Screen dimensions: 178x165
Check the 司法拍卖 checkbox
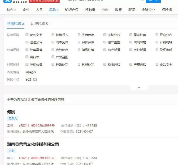pos(131,35)
